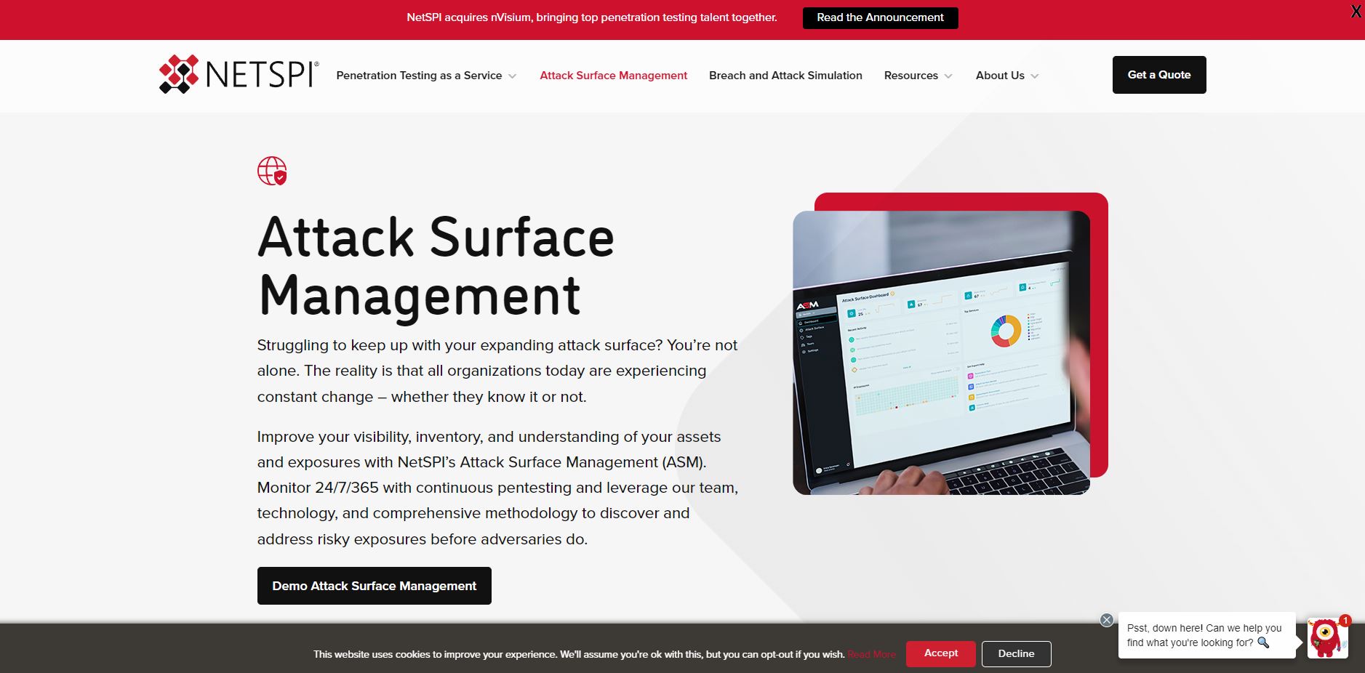Click the NetSPI logo
The height and width of the screenshot is (673, 1365).
pos(239,74)
